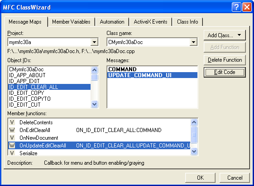Screen dimensions: 254x186
Task: Select ID_EDIT_COPY in Object IDs
Action: point(49,93)
